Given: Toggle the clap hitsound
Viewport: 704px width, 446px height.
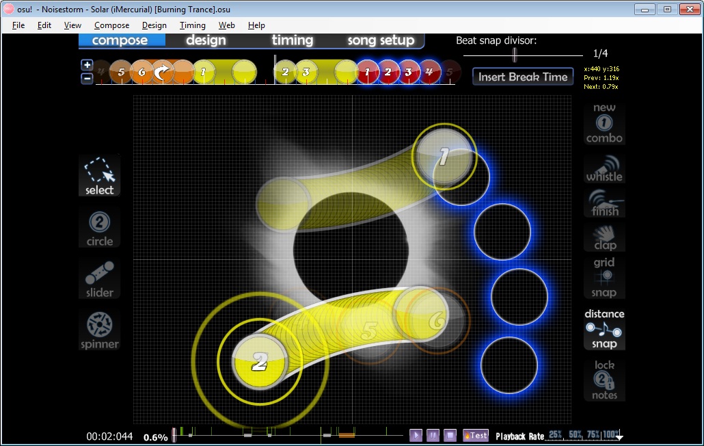Looking at the screenshot, I should point(604,237).
